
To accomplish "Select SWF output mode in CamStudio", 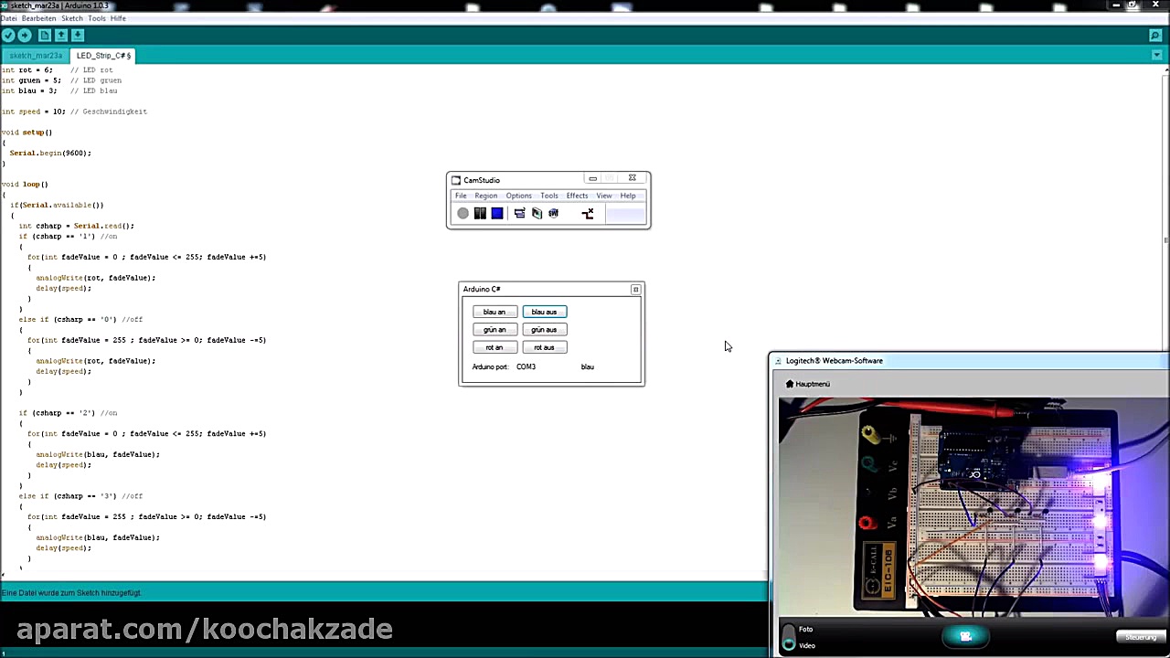I will 553,213.
